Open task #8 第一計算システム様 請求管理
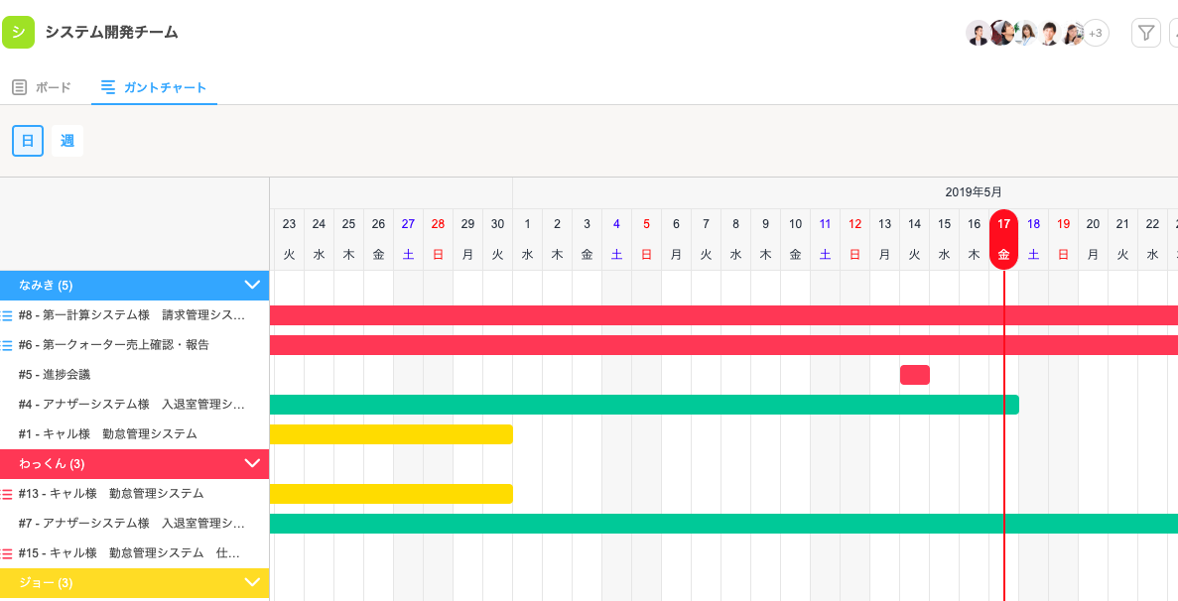 pyautogui.click(x=132, y=315)
